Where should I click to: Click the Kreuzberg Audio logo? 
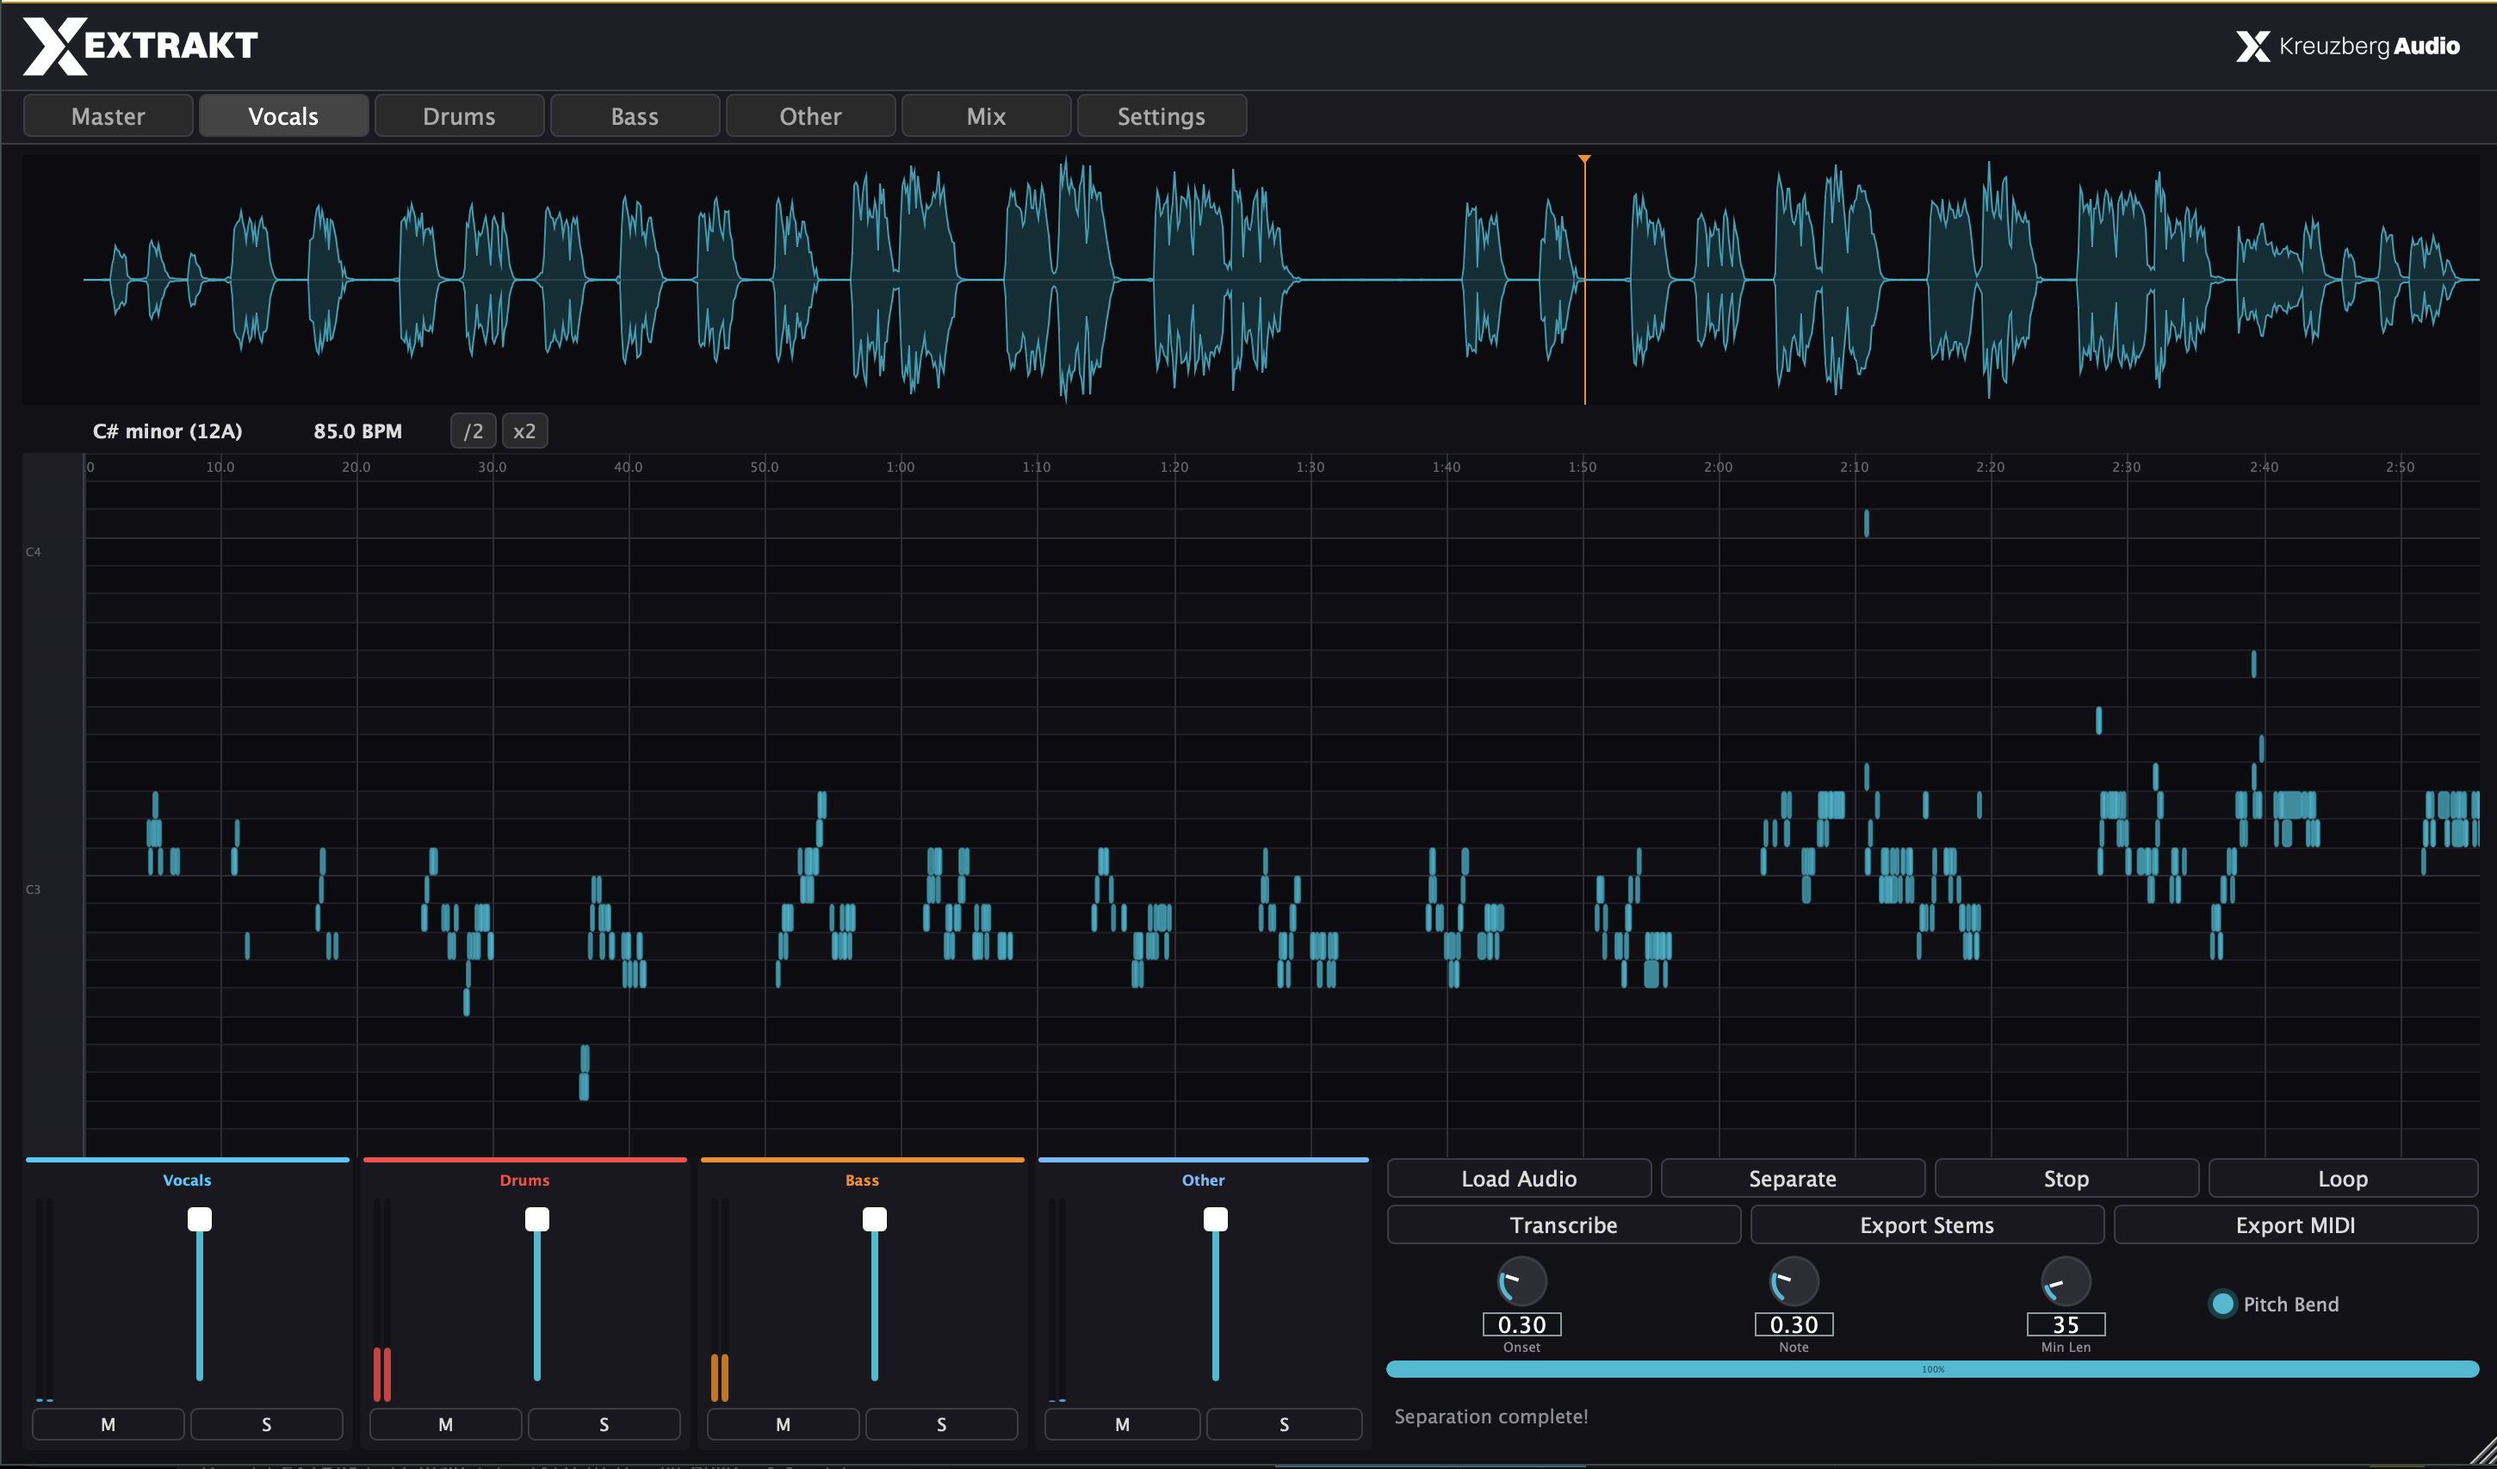[2347, 46]
